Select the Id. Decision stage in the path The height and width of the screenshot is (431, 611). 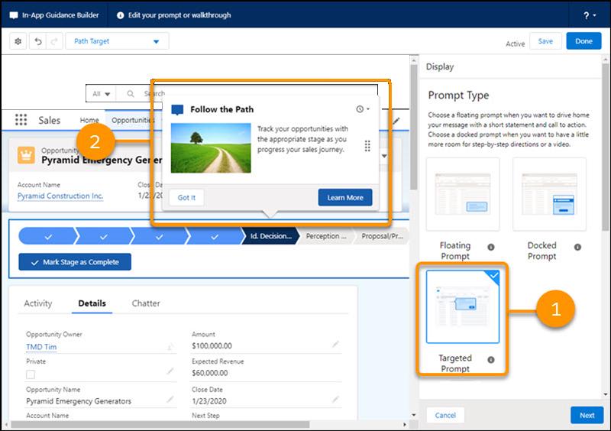tap(270, 236)
